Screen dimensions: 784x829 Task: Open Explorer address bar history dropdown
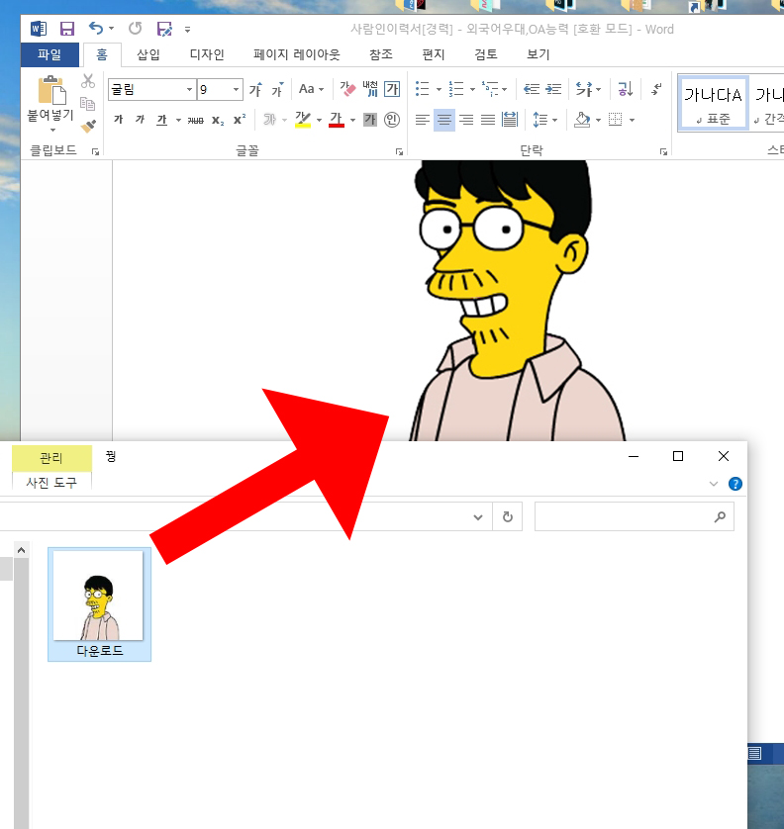tap(478, 517)
